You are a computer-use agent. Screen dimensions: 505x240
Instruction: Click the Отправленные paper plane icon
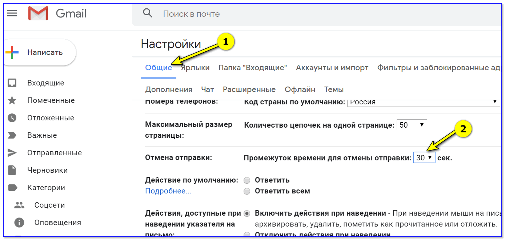(x=12, y=153)
